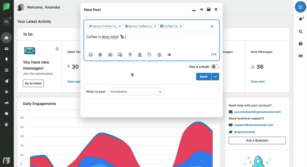Click the Sprout leaf logo

(7, 7)
